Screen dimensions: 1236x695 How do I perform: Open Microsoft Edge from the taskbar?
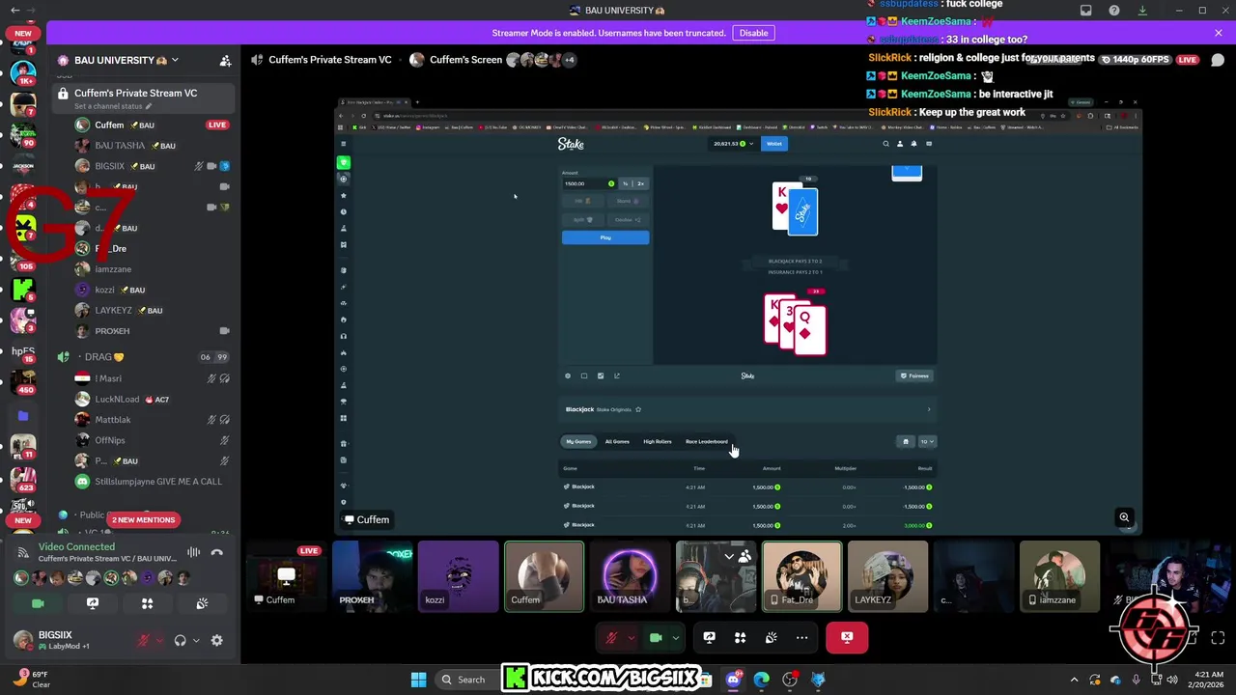(762, 680)
